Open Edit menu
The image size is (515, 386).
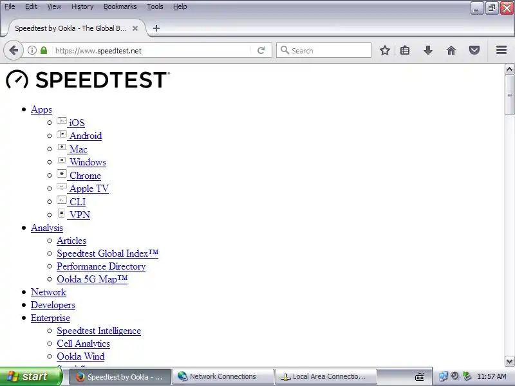[31, 6]
